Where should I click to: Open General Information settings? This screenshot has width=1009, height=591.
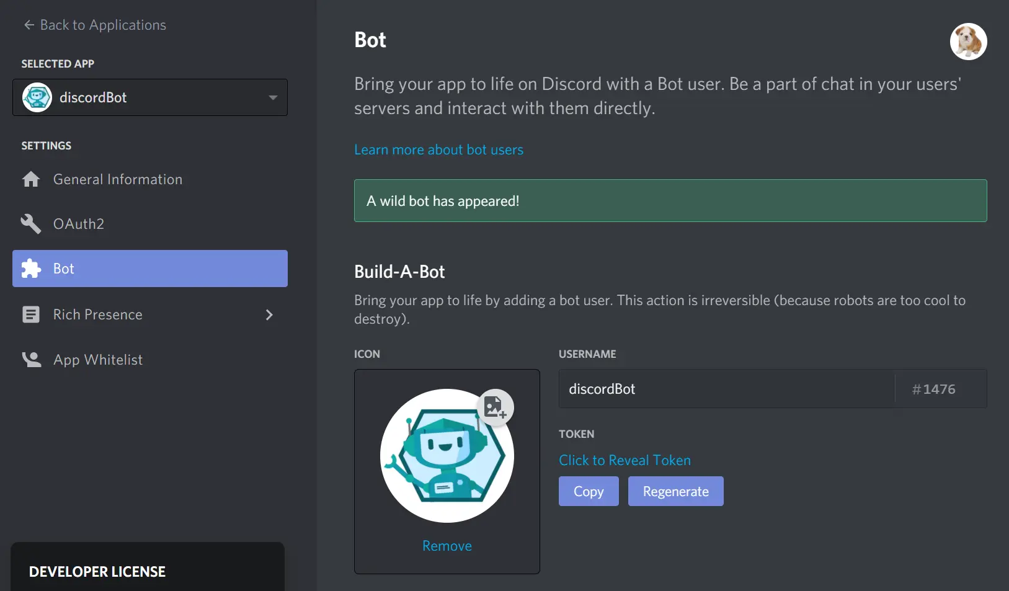click(x=117, y=179)
